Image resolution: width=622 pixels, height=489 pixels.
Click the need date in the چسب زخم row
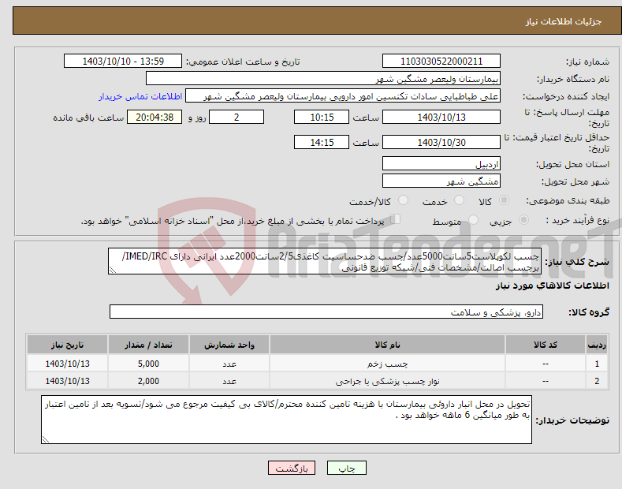(x=68, y=364)
